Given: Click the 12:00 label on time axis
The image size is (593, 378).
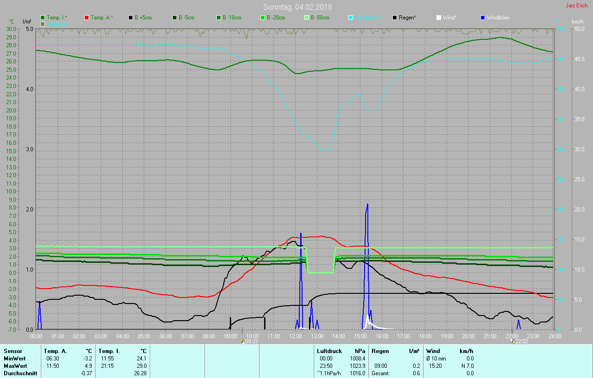Looking at the screenshot, I should pyautogui.click(x=295, y=336).
